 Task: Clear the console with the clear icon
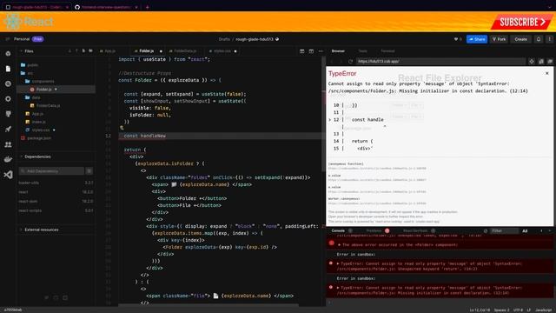pos(486,231)
